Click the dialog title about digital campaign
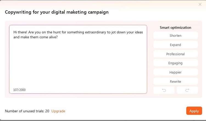 point(57,12)
